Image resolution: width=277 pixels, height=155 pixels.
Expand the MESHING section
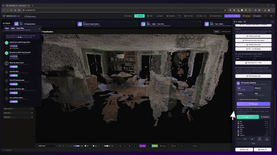(x=18, y=117)
